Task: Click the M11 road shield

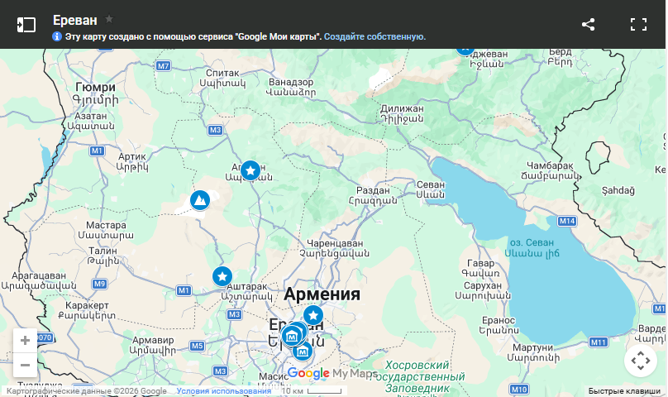Action: [x=598, y=342]
